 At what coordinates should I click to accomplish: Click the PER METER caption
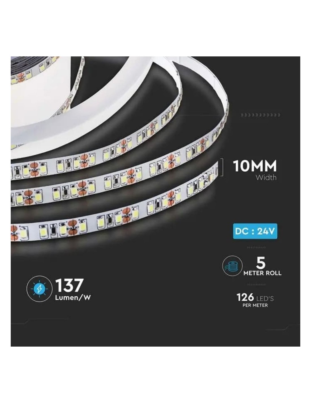click(255, 306)
